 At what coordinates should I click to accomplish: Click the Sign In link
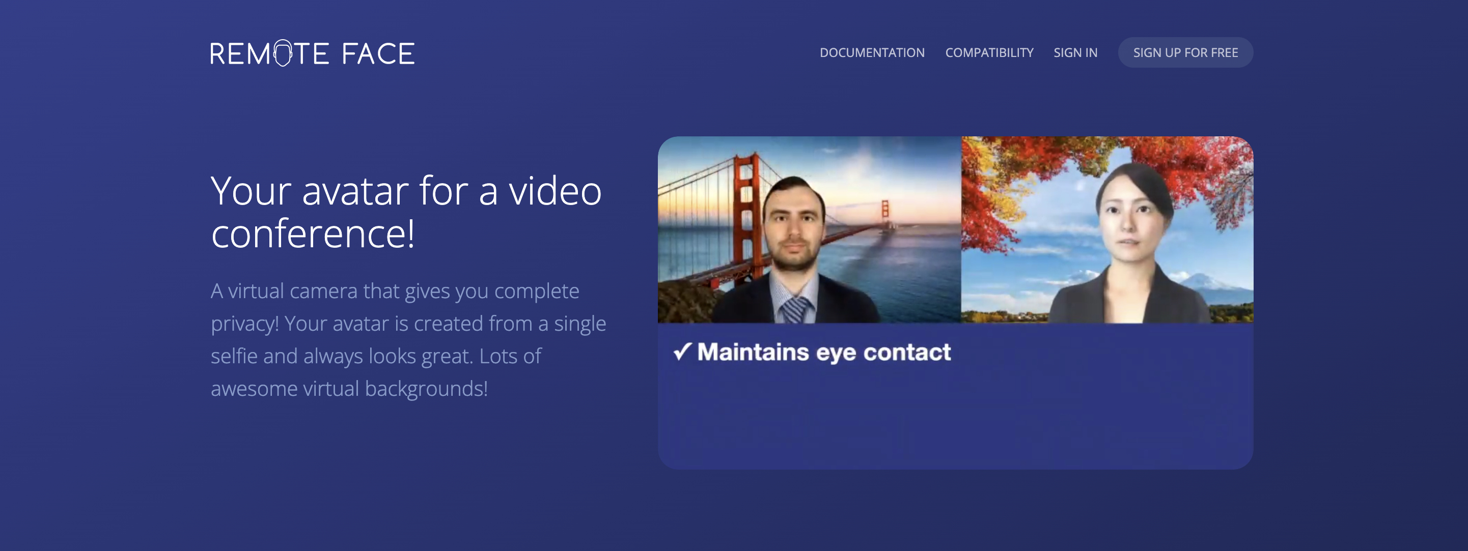click(1075, 52)
